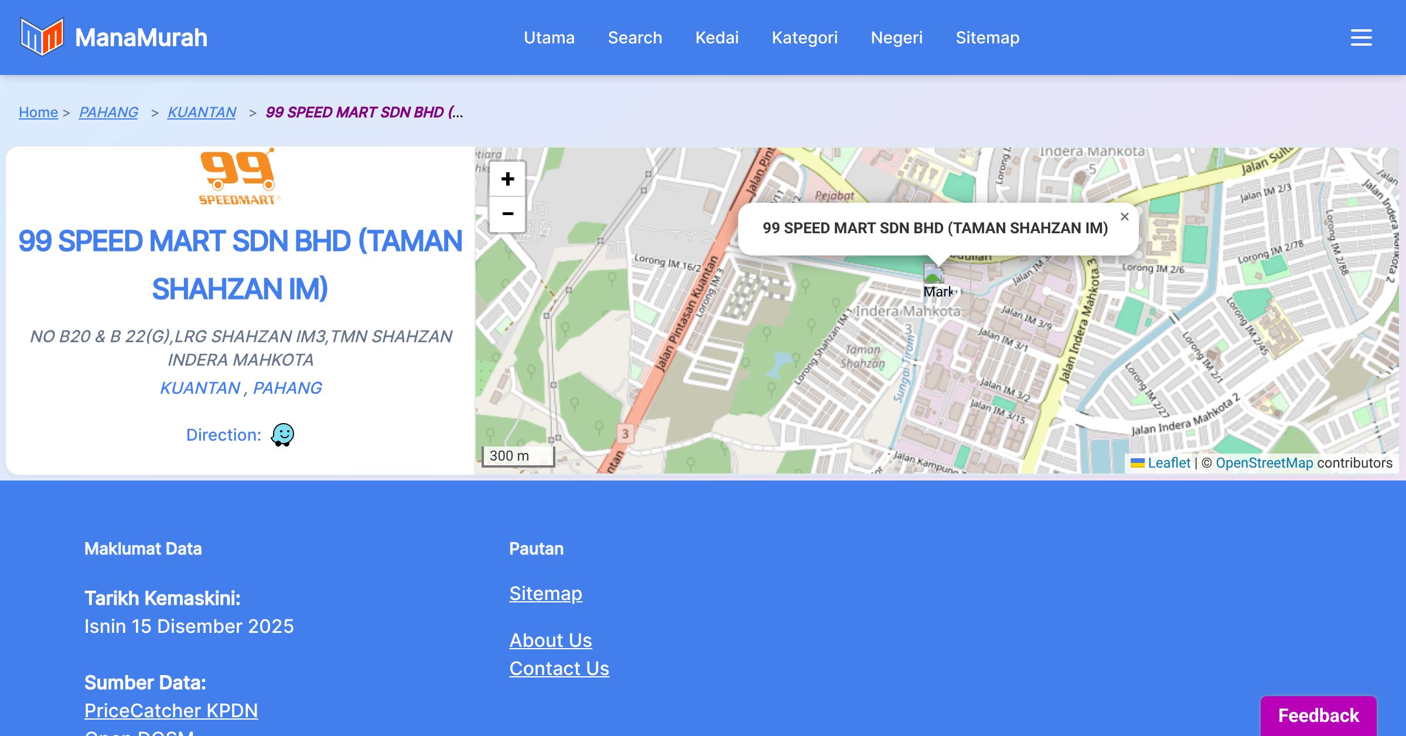Image resolution: width=1406 pixels, height=736 pixels.
Task: Click the ManaMurah logo icon
Action: (x=42, y=37)
